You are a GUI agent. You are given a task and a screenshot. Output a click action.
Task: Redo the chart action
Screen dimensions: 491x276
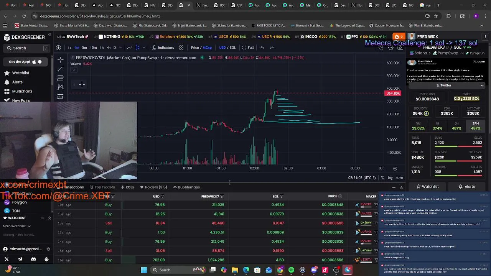point(272,48)
